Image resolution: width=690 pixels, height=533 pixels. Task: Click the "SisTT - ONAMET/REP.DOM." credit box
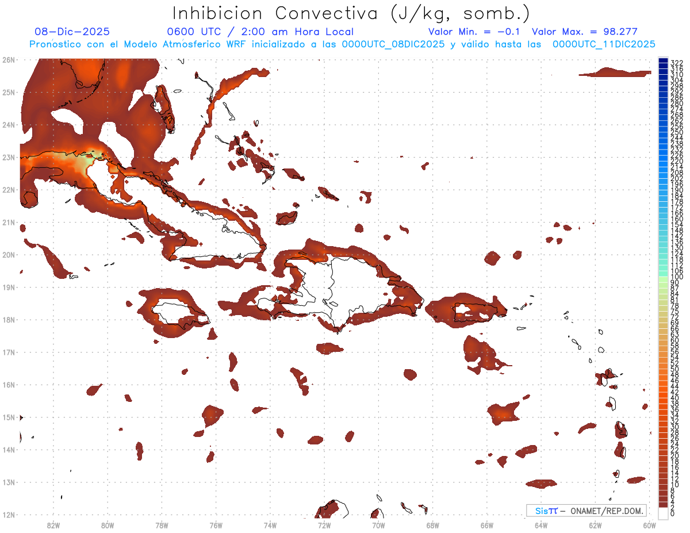click(586, 511)
